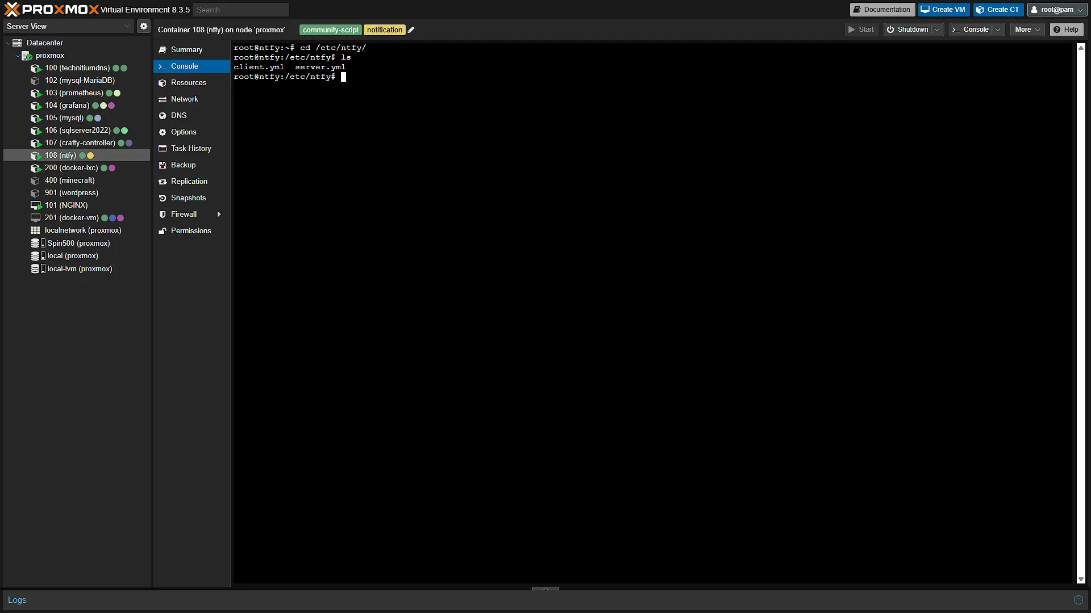The height and width of the screenshot is (613, 1091).
Task: Open the More dropdown menu
Action: coord(1027,30)
